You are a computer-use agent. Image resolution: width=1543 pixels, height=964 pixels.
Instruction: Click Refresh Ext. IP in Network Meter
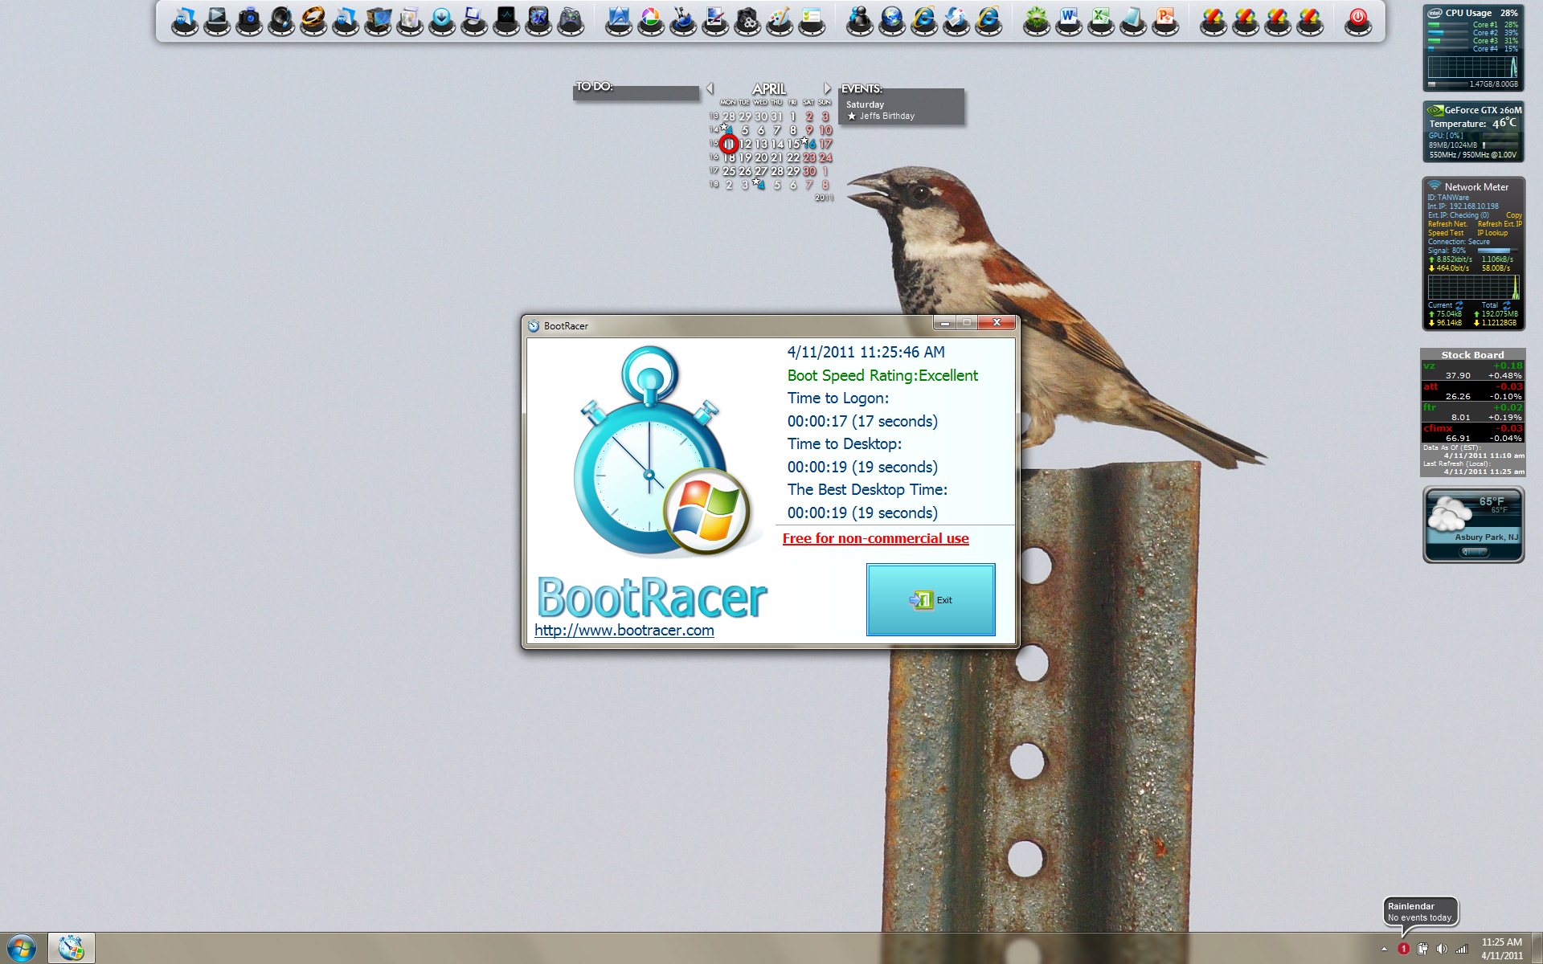[x=1500, y=224]
